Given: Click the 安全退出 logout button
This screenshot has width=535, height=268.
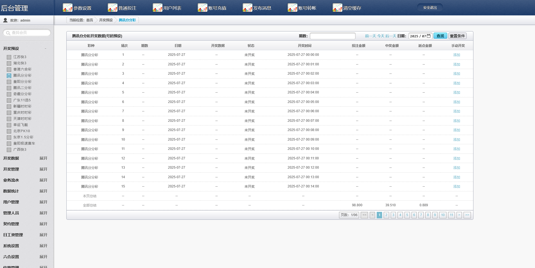Looking at the screenshot, I should 430,8.
